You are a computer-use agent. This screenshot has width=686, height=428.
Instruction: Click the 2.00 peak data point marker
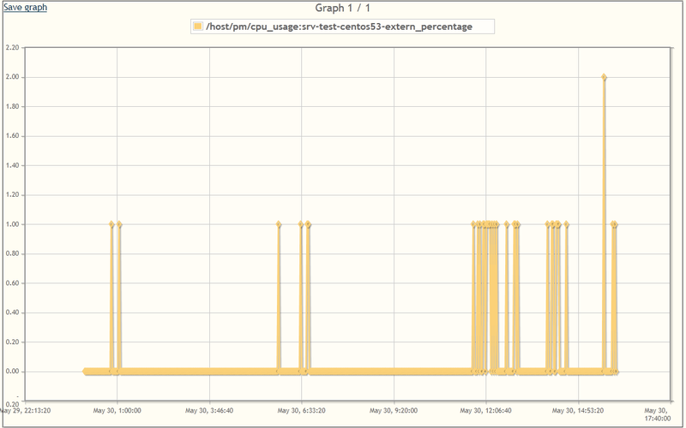[605, 77]
